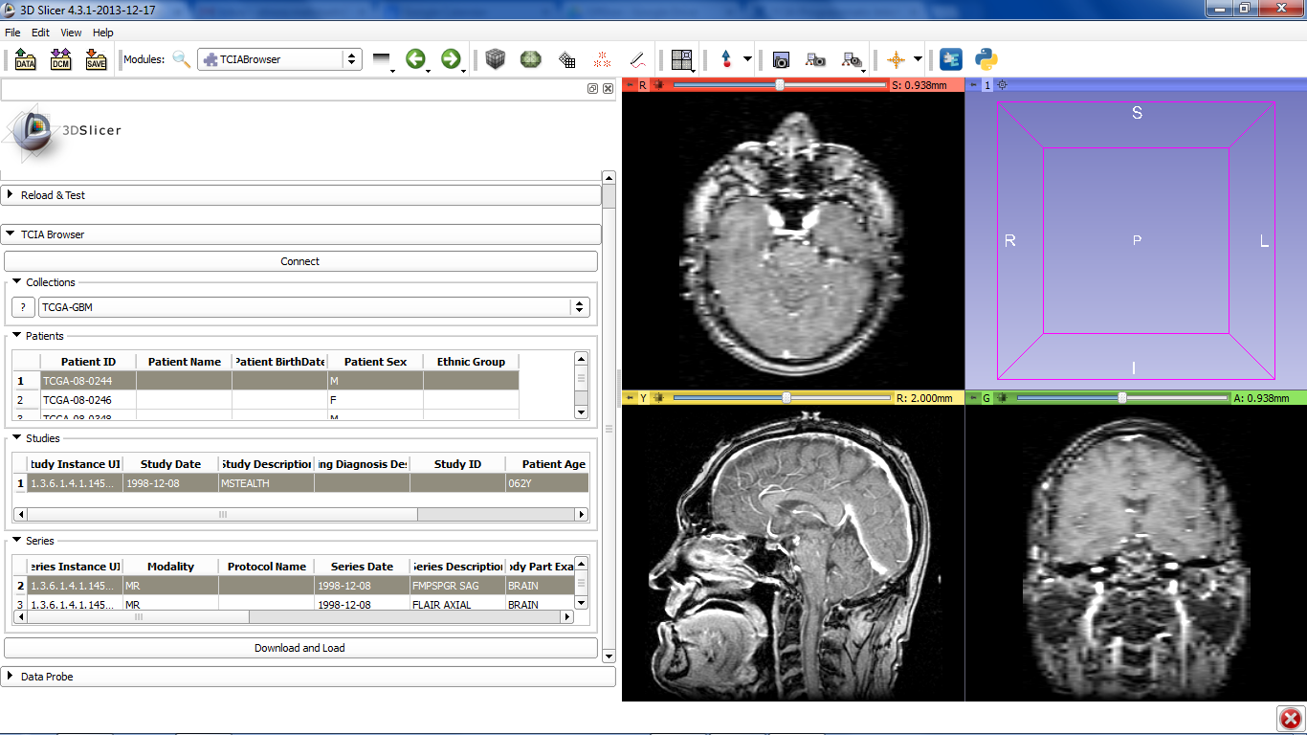Screen dimensions: 1307x735
Task: Click the Load DATA toolbar icon
Action: [25, 59]
